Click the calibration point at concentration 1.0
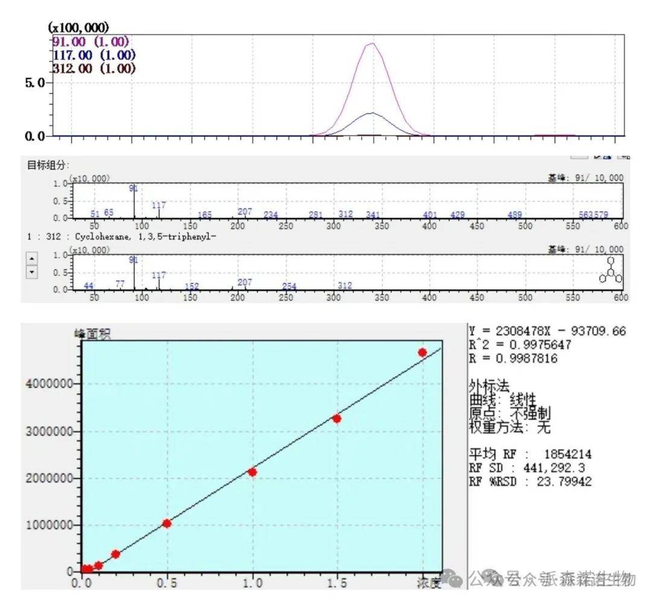652x605 pixels. [x=252, y=472]
